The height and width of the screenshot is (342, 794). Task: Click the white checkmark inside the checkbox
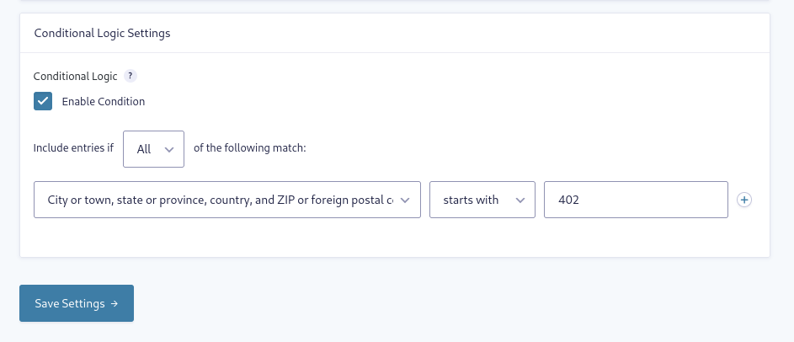coord(43,101)
